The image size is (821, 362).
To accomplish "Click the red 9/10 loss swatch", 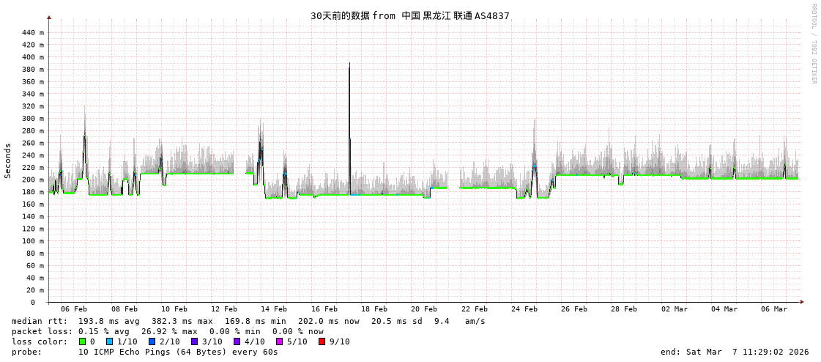I will (x=322, y=341).
